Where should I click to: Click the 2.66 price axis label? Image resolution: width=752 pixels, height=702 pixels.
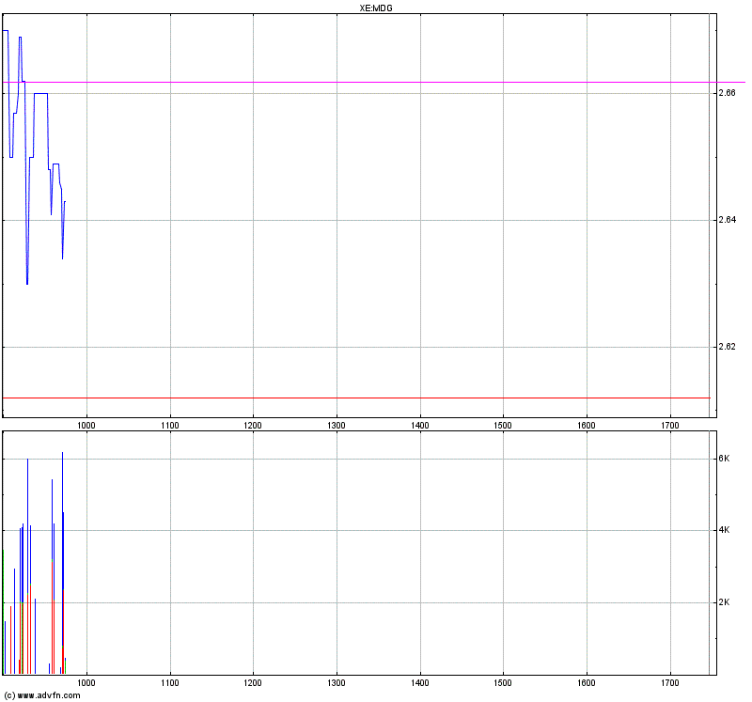click(726, 93)
